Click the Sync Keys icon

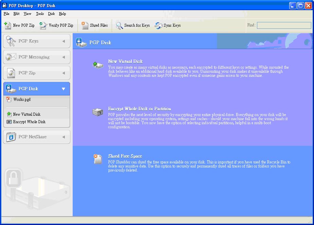tap(159, 26)
